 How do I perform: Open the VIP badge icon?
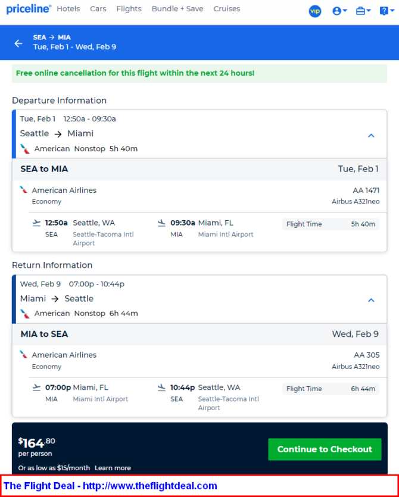(x=314, y=11)
